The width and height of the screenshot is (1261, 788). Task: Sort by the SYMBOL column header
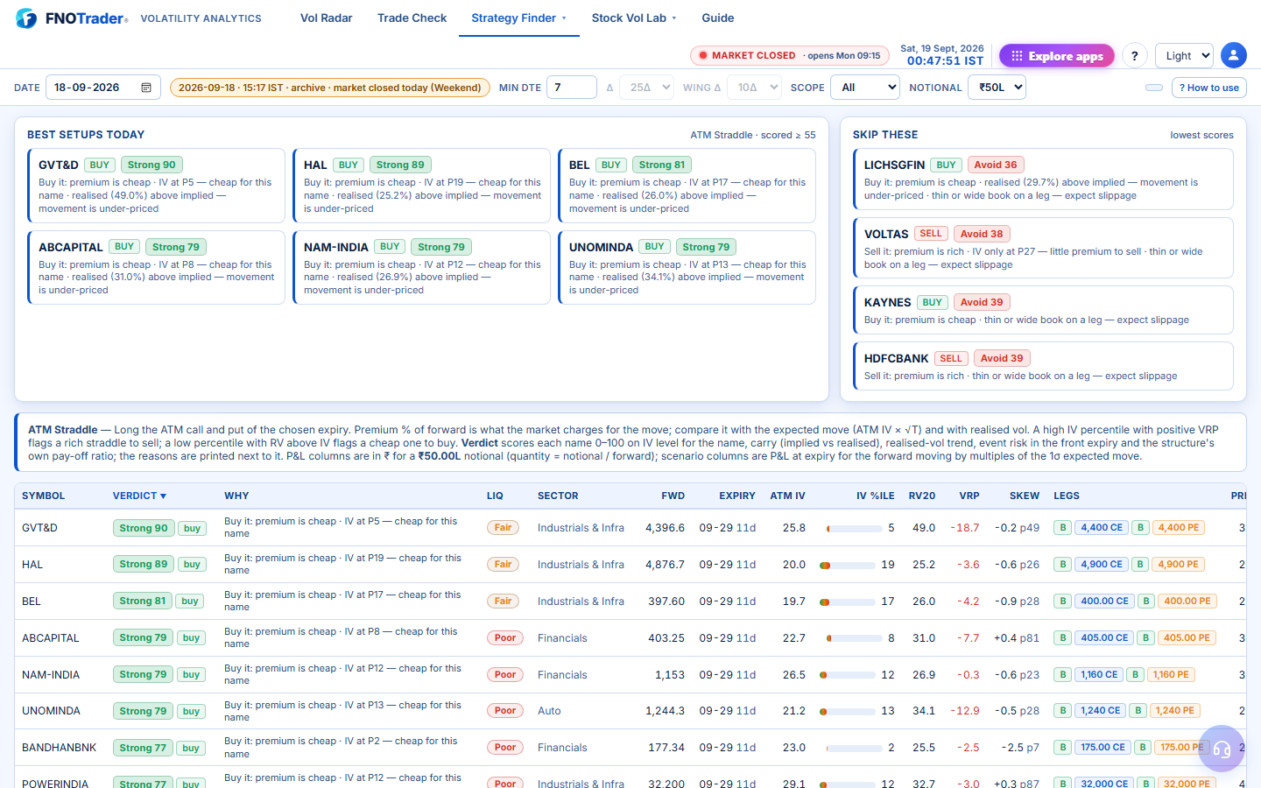tap(44, 496)
